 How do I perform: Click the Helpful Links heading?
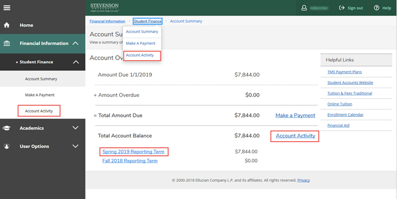[340, 60]
